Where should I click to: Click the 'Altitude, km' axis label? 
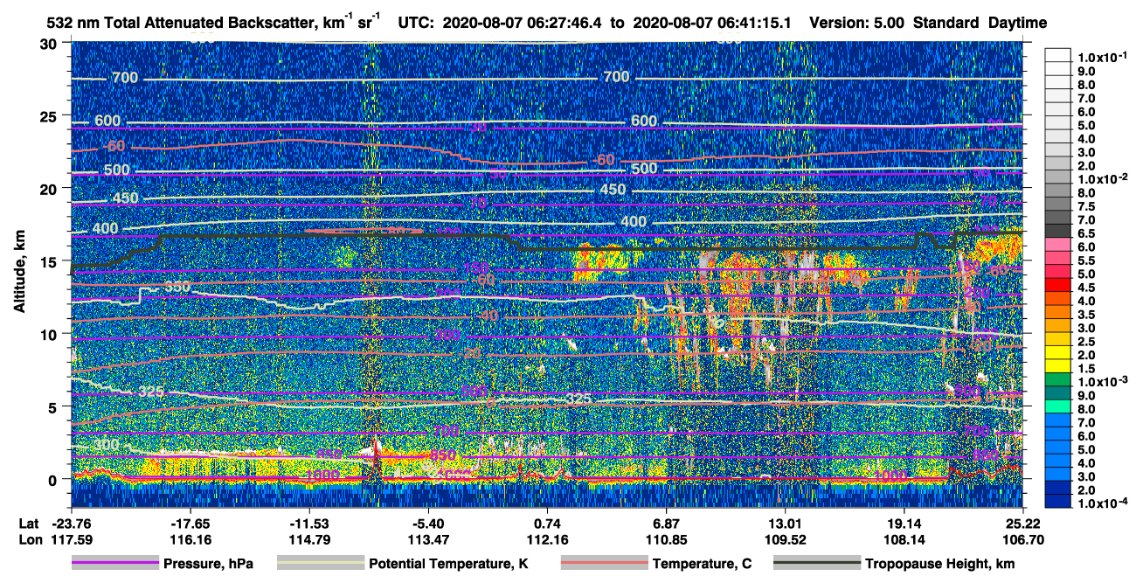[x=19, y=271]
